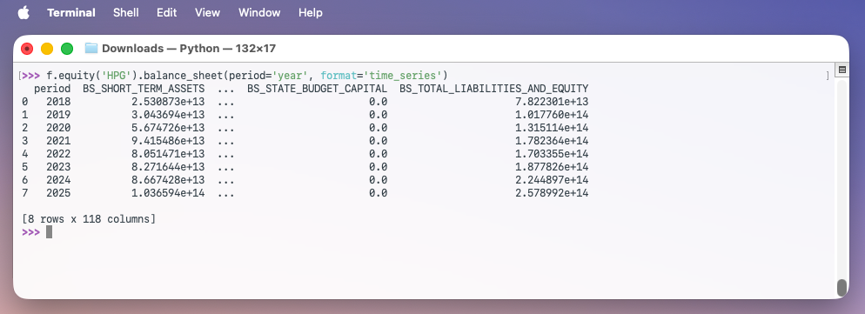Viewport: 865px width, 314px height.
Task: Click the year 2019 in row 1
Action: point(58,115)
